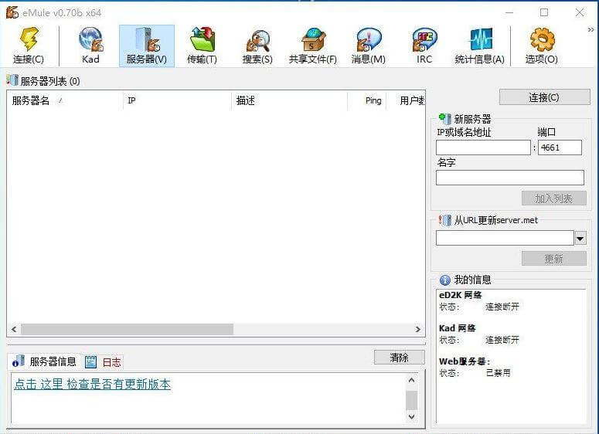The width and height of the screenshot is (599, 434).
Task: Sort by the 服务器名 column header
Action: pyautogui.click(x=65, y=100)
